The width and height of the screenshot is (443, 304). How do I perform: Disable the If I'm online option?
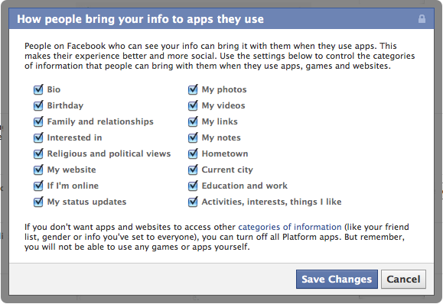click(38, 186)
